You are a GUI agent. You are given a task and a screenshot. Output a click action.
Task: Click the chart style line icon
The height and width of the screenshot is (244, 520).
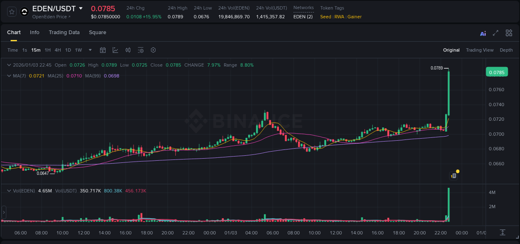pyautogui.click(x=115, y=50)
